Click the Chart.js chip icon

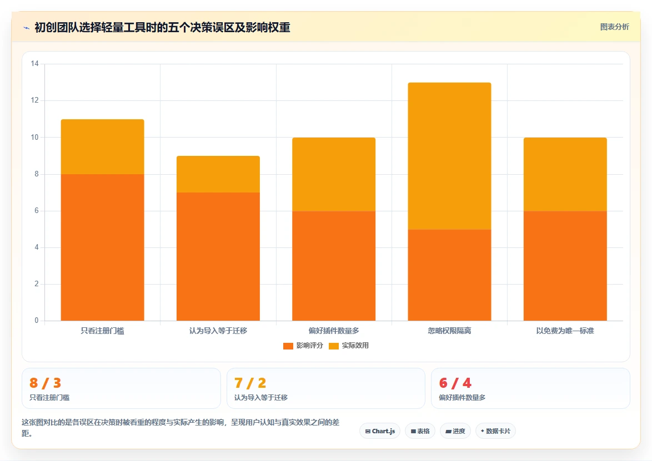pyautogui.click(x=368, y=432)
